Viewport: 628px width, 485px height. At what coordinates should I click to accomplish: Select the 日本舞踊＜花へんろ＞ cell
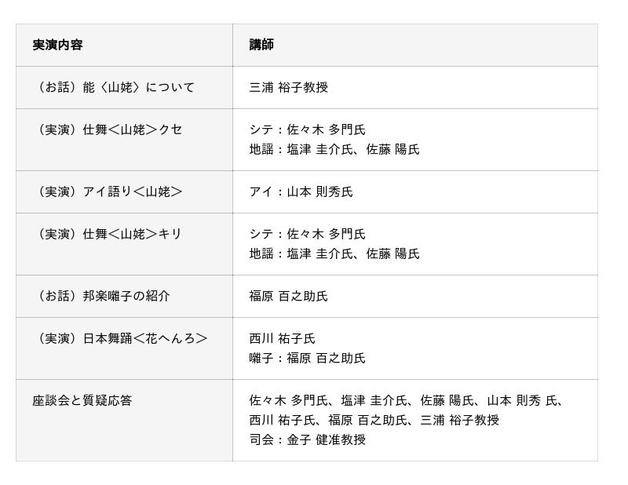point(120,338)
